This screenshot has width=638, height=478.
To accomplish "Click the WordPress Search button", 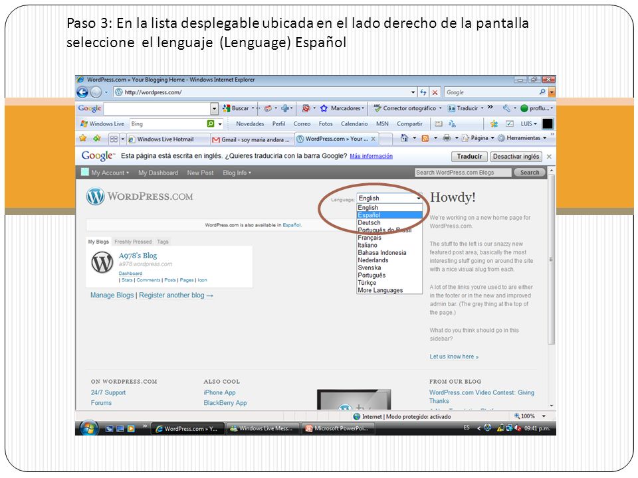I will click(530, 173).
